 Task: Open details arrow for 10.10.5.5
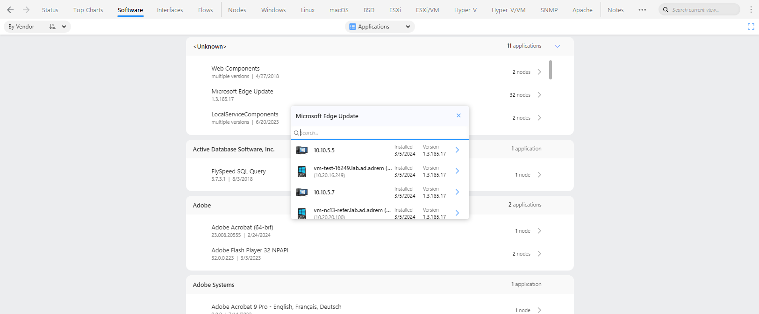(457, 150)
